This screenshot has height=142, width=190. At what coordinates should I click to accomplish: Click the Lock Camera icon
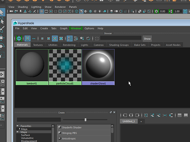point(16,11)
